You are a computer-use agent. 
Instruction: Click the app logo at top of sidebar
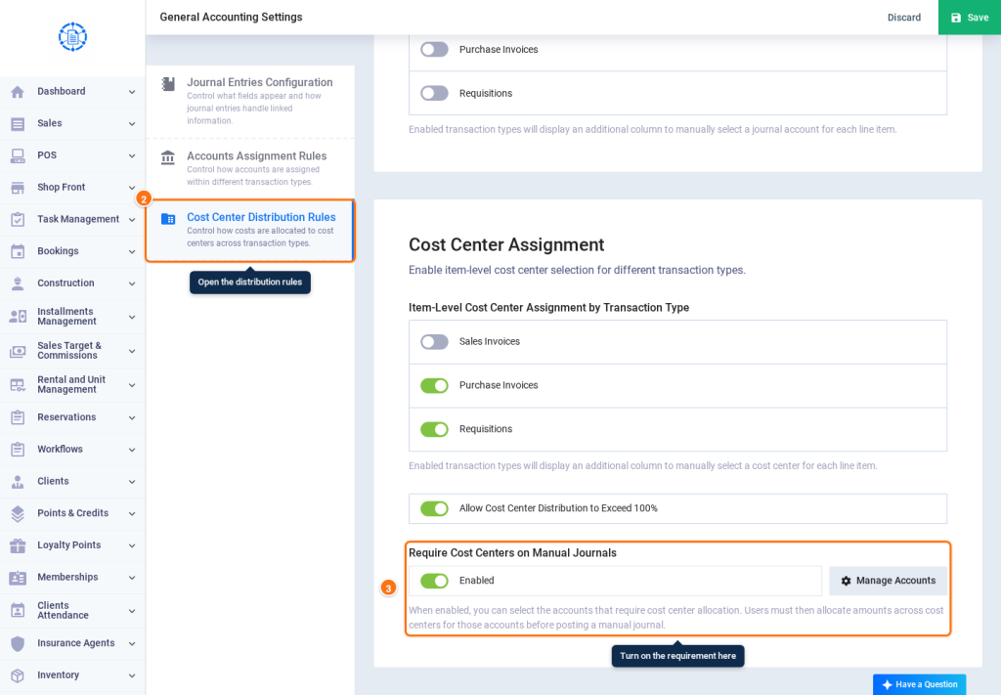tap(72, 37)
